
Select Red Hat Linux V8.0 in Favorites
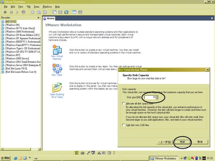pyautogui.click(x=16, y=69)
